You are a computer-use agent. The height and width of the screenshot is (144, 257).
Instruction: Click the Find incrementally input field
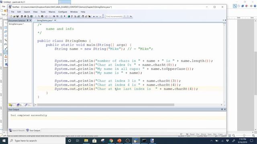pos(114,16)
